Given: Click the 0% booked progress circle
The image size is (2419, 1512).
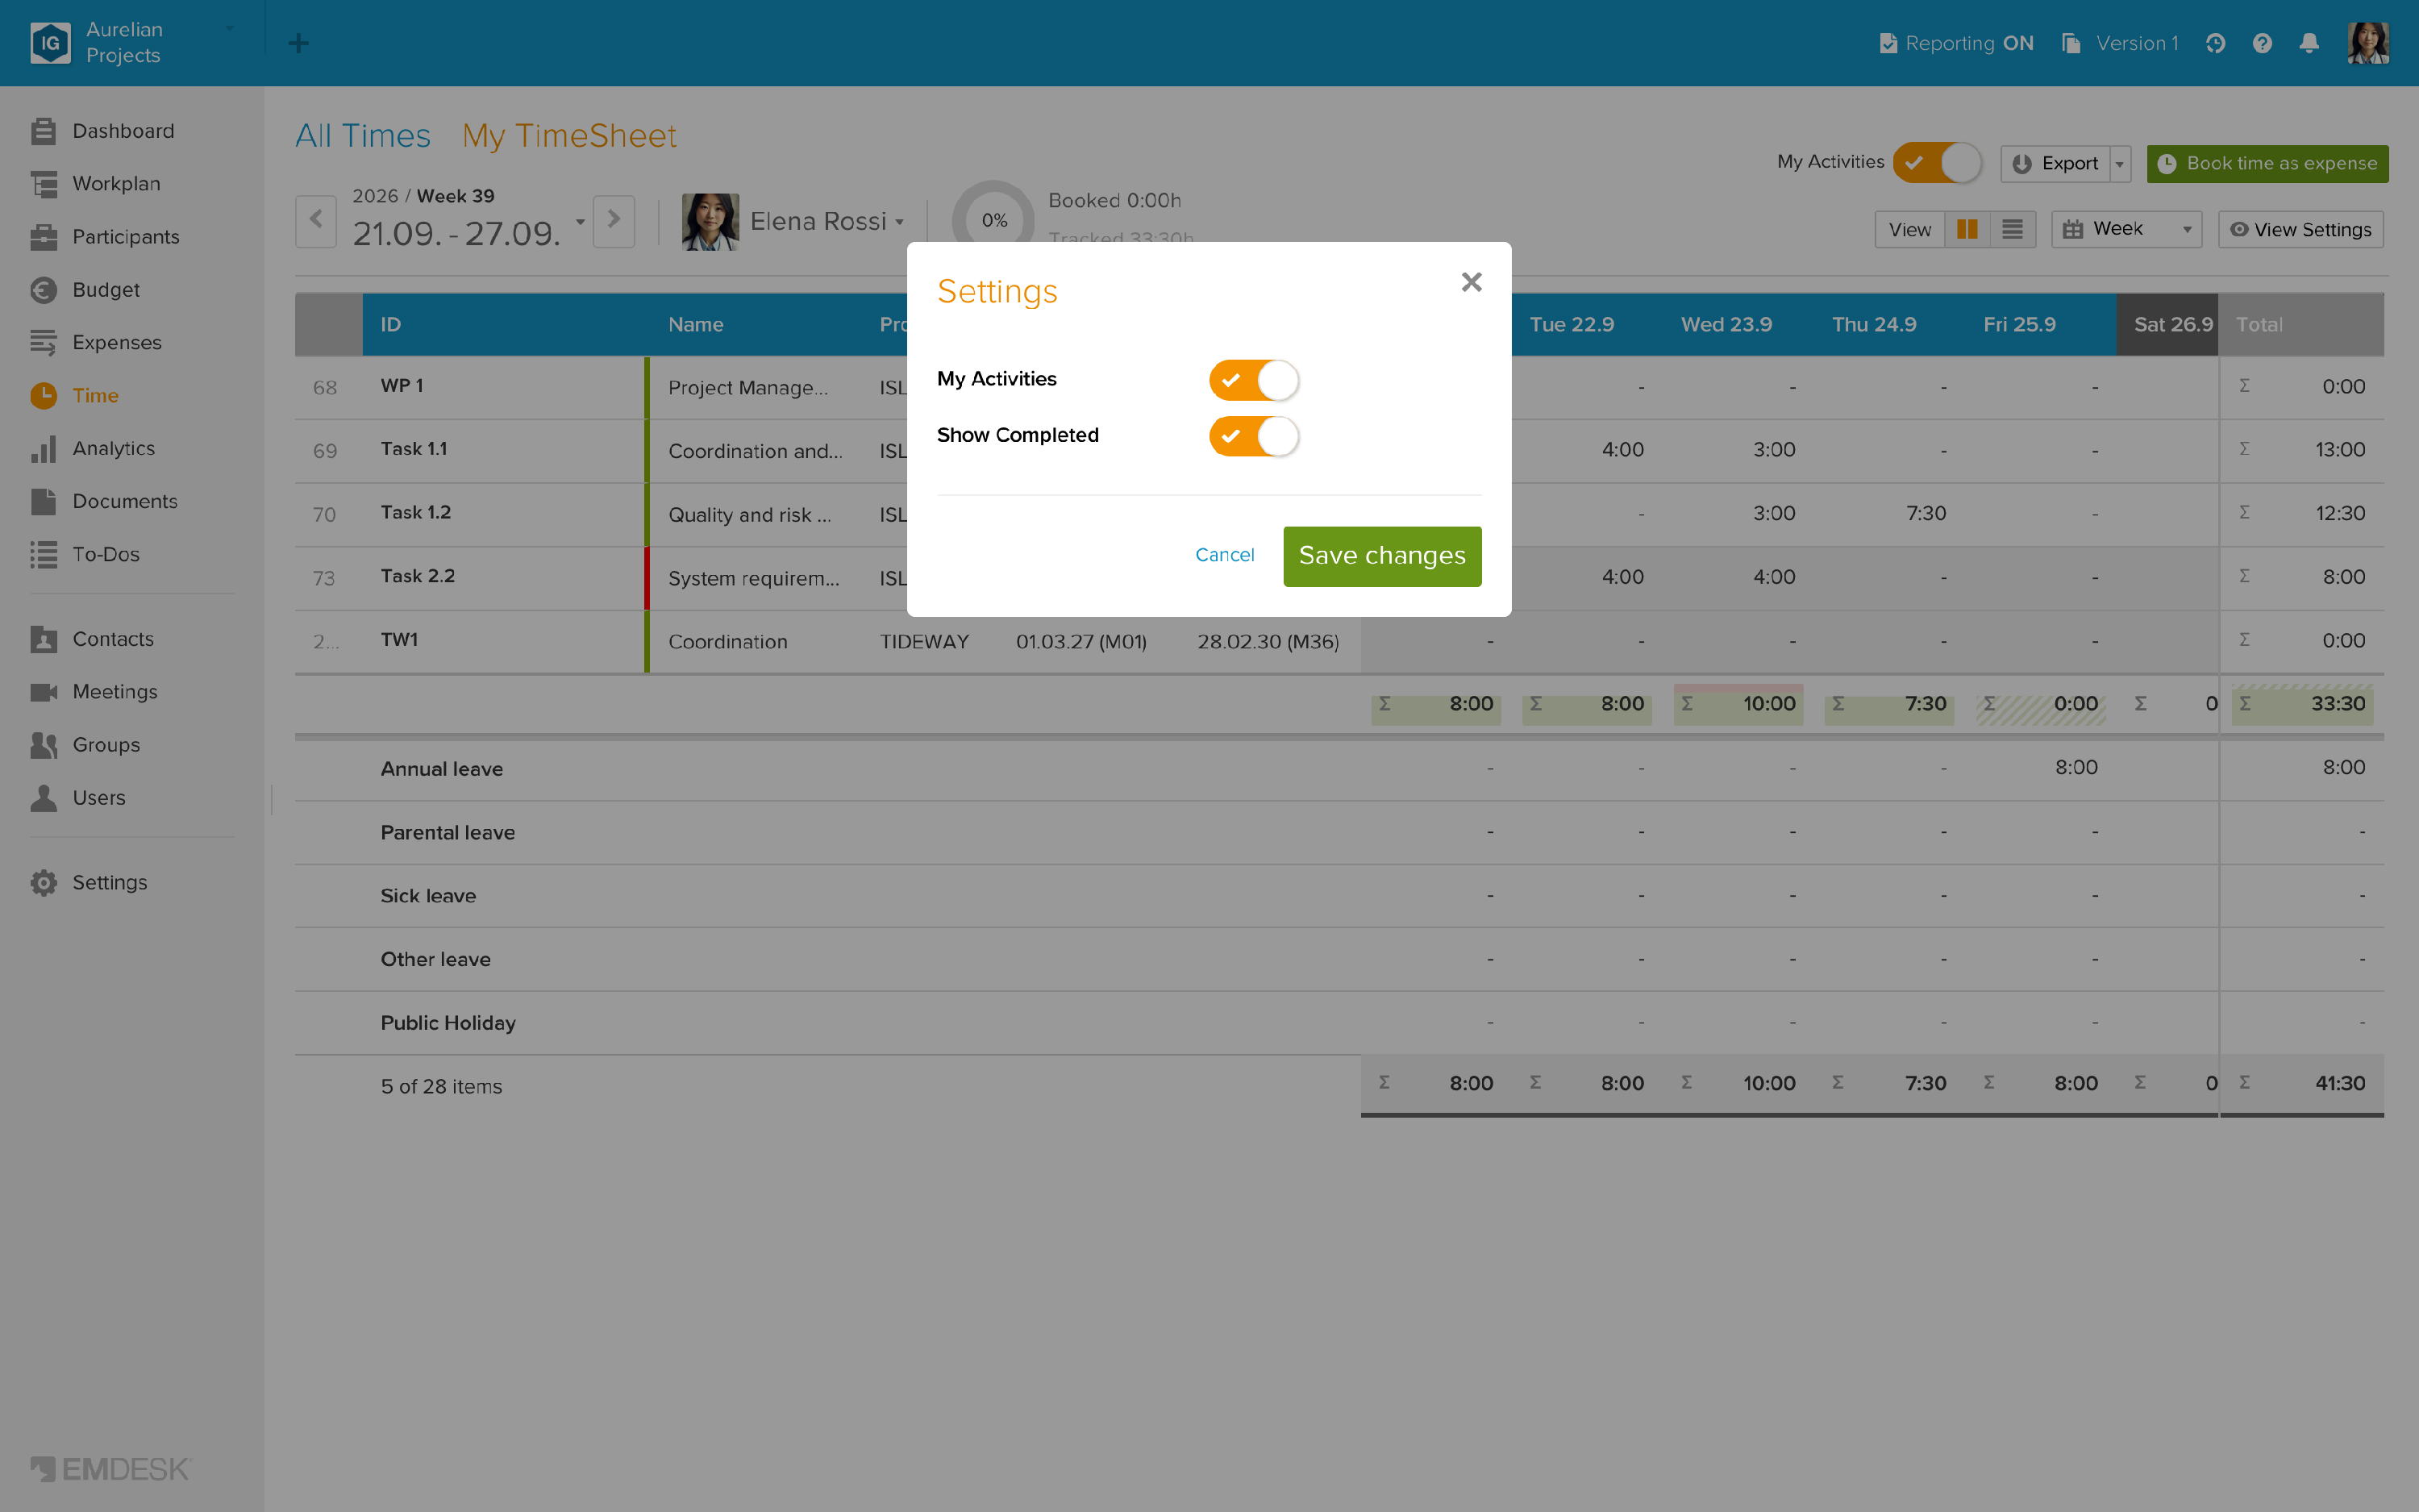Looking at the screenshot, I should click(x=993, y=221).
